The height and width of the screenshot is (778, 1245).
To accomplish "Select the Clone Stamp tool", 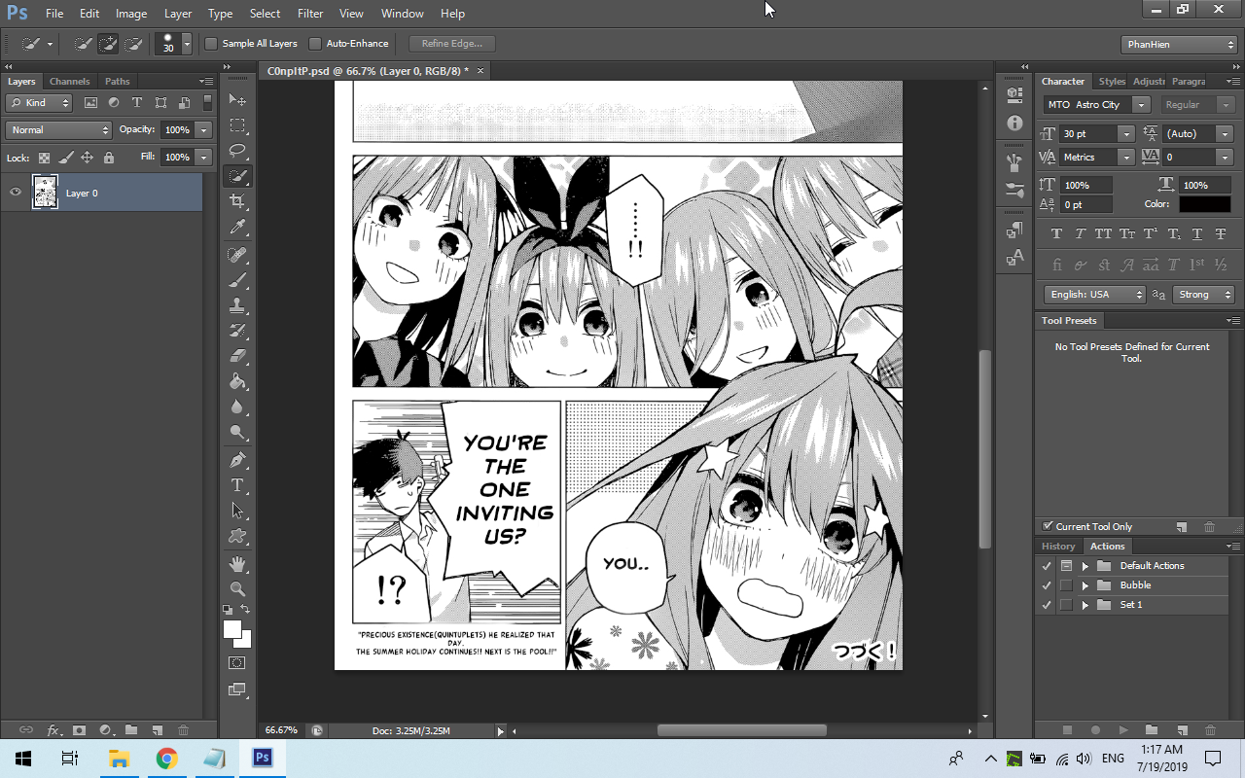I will (237, 304).
